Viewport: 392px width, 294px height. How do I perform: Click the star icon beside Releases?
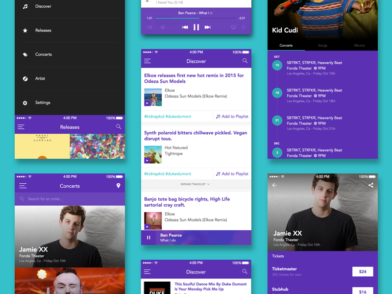(x=25, y=30)
